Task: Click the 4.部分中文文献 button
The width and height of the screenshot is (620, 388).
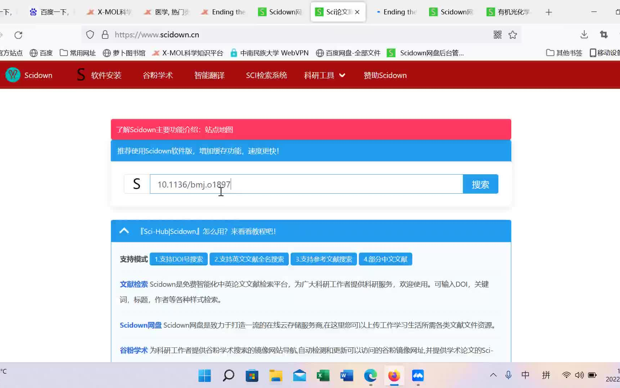Action: pyautogui.click(x=385, y=259)
